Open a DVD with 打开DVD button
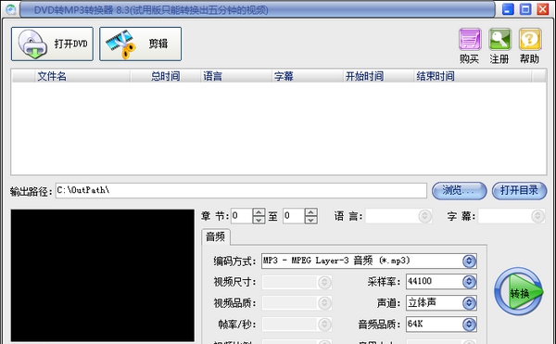This screenshot has height=344, width=556. click(52, 44)
